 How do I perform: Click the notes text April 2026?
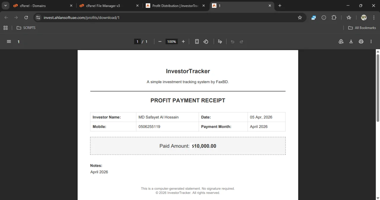[99, 172]
